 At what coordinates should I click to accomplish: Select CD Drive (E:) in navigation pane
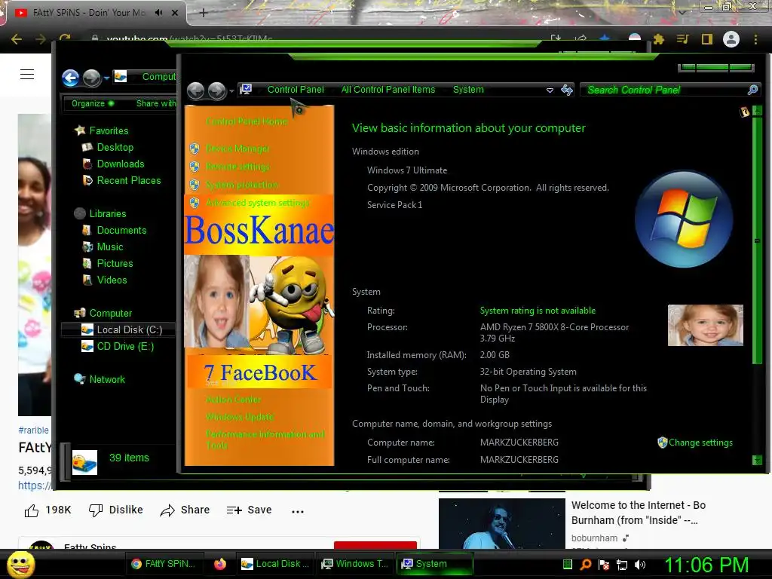tap(125, 347)
